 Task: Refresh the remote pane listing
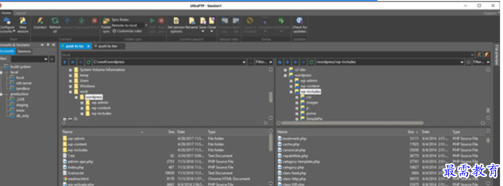pyautogui.click(x=311, y=62)
